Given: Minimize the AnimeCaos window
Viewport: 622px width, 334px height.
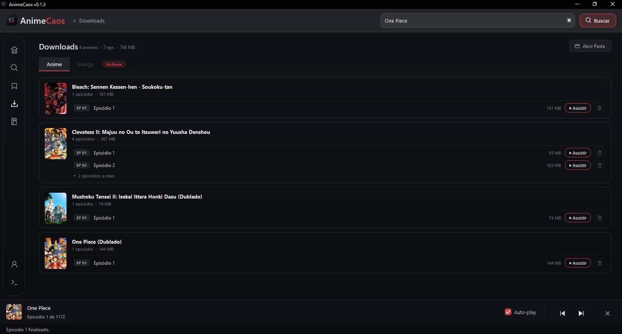Looking at the screenshot, I should point(577,4).
